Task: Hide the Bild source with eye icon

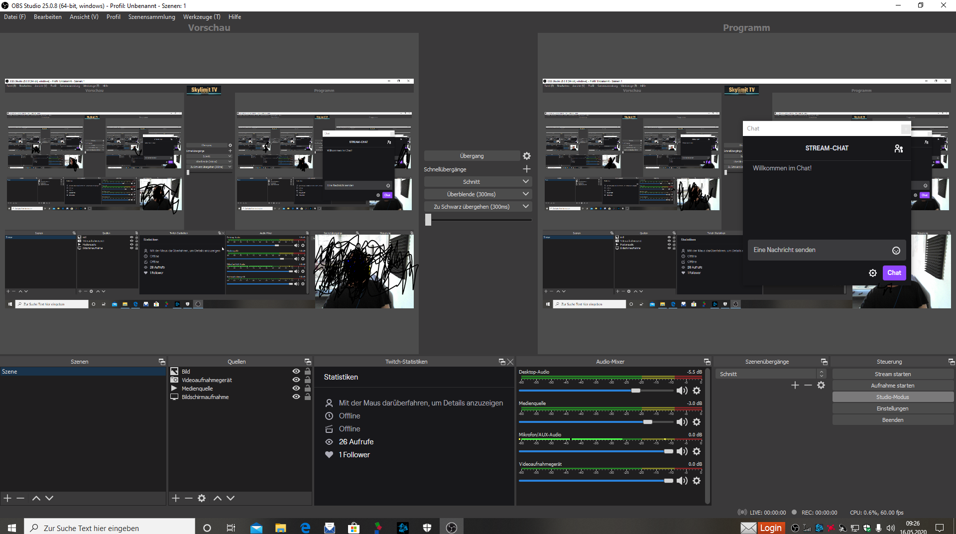Action: [296, 372]
